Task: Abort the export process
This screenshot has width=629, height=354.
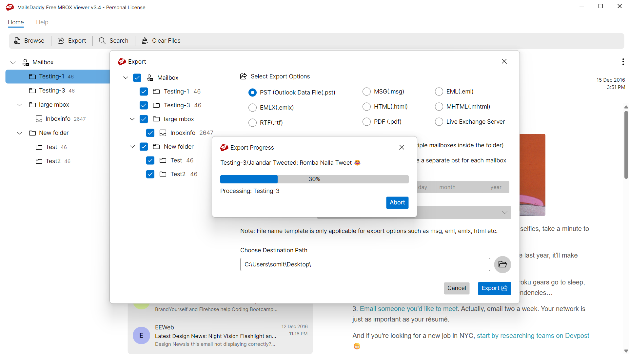Action: (397, 203)
